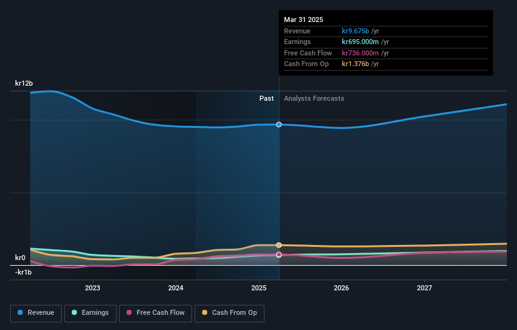This screenshot has height=330, width=517.
Task: Click the blue Revenue data point marker
Action: pos(279,124)
